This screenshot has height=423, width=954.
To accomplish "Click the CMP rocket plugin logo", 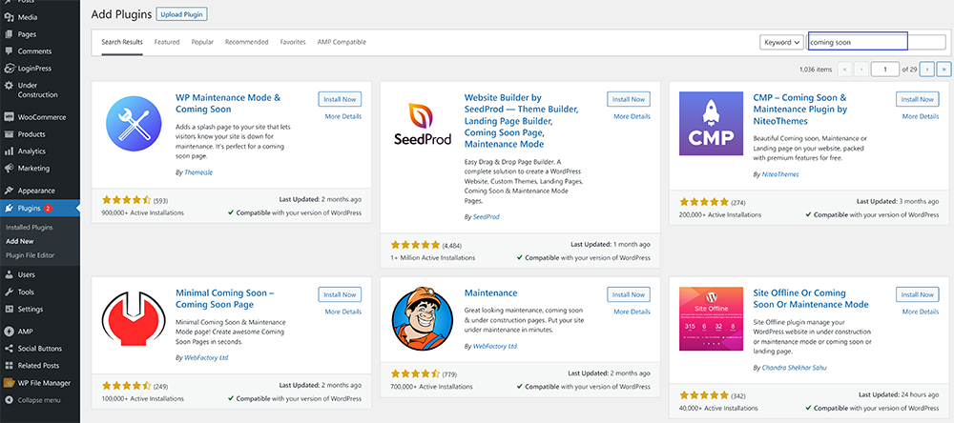I will 711,124.
